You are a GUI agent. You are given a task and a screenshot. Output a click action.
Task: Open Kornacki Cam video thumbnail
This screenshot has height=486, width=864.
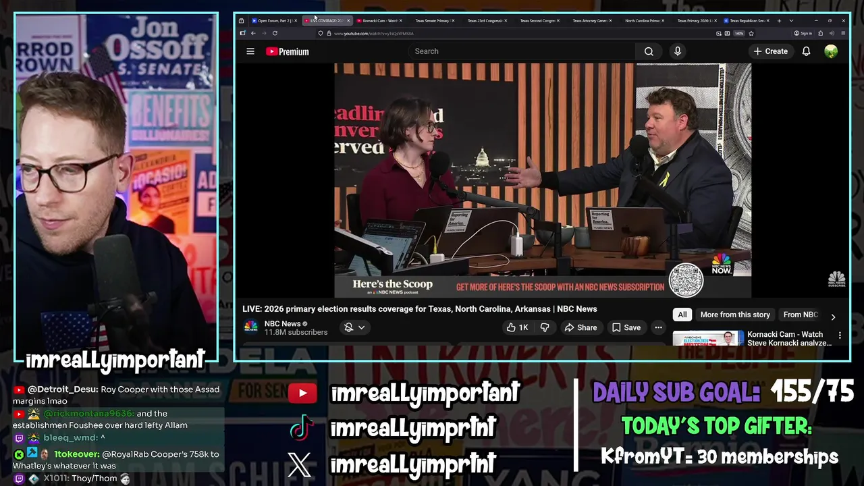708,339
